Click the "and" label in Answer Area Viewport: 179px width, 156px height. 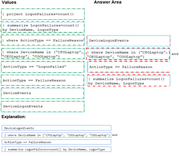point(175,54)
